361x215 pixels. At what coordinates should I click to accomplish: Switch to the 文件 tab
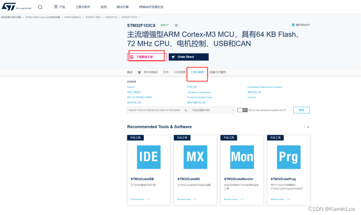pyautogui.click(x=166, y=72)
